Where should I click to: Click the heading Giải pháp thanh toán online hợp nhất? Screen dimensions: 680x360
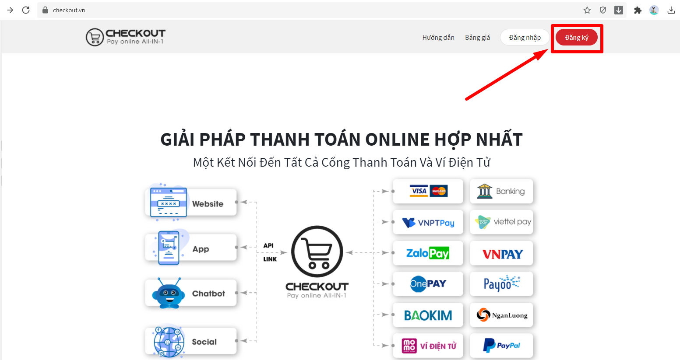(x=342, y=139)
